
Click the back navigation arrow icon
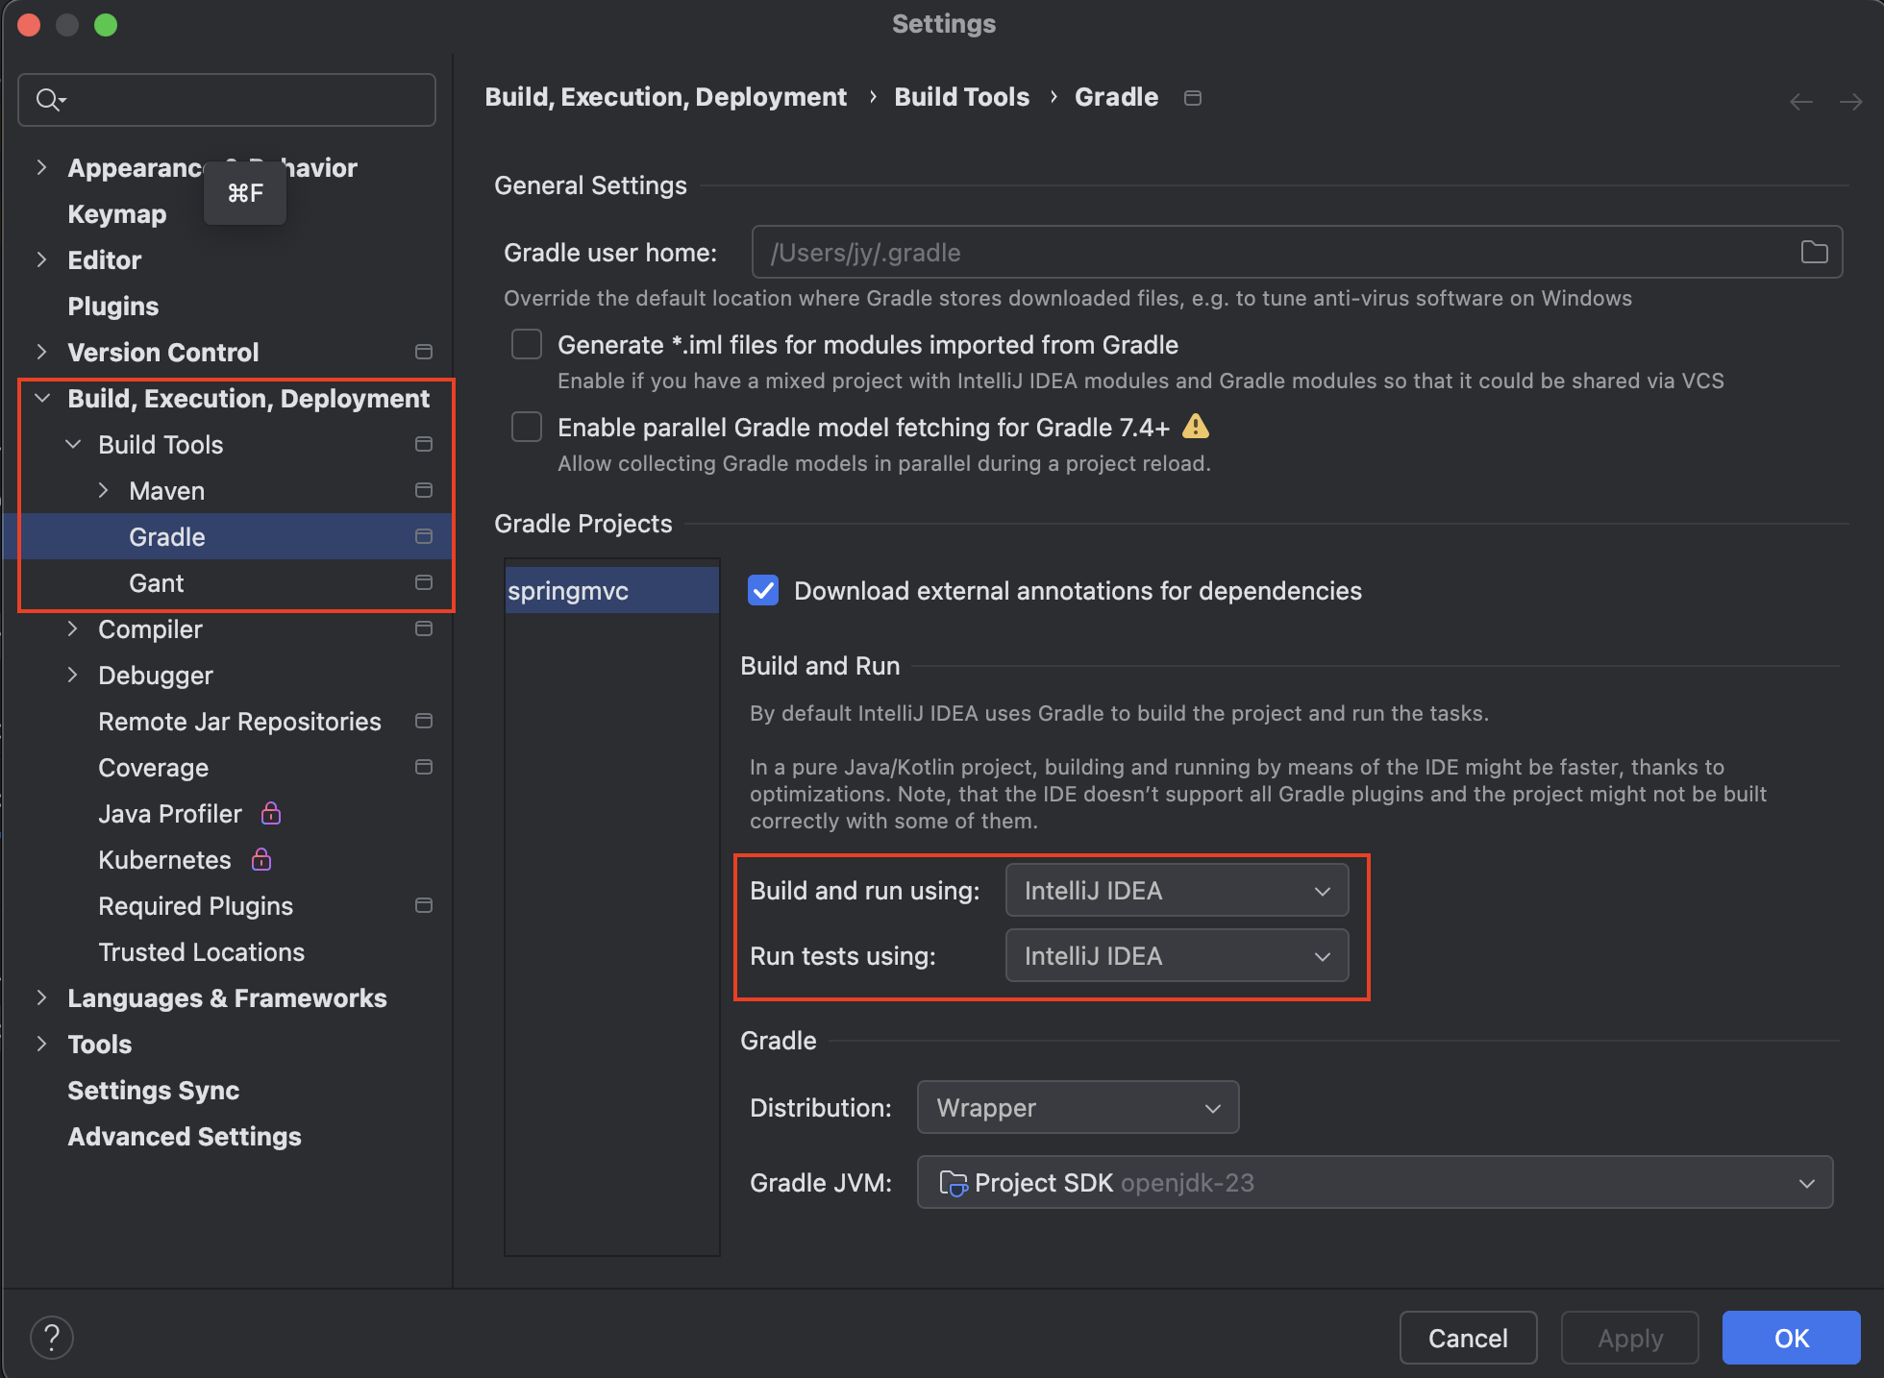[1801, 101]
